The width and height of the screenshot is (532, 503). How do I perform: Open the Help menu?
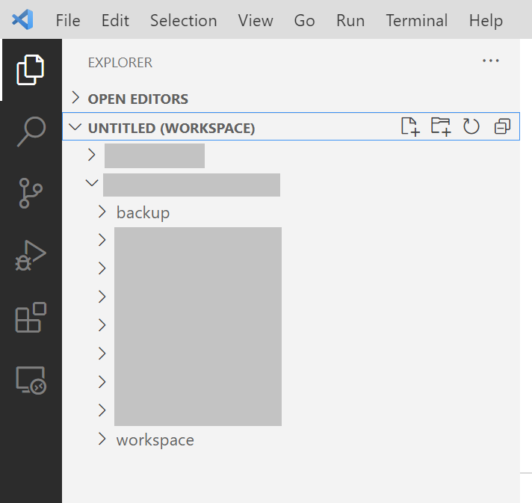(x=486, y=21)
